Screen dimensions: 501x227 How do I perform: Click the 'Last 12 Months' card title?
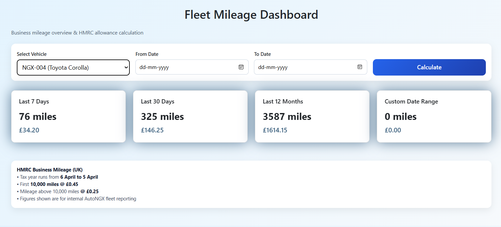tap(283, 102)
